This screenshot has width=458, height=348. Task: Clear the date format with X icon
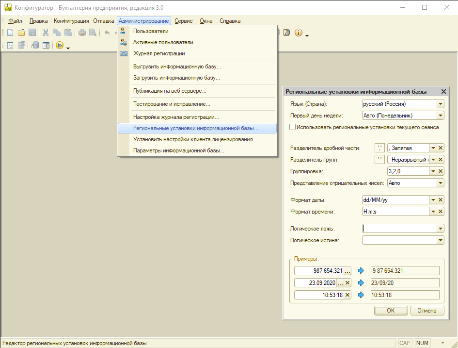[x=441, y=200]
